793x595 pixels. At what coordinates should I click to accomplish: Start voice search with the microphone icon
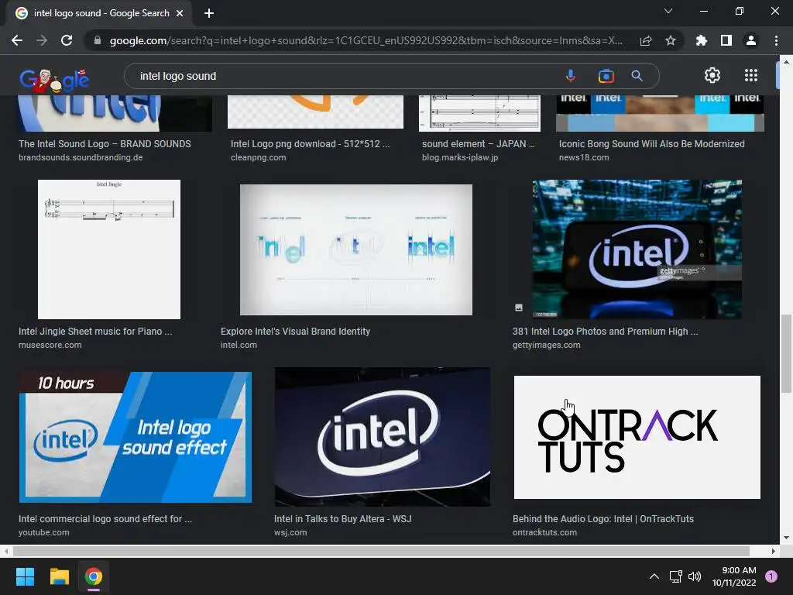coord(571,76)
